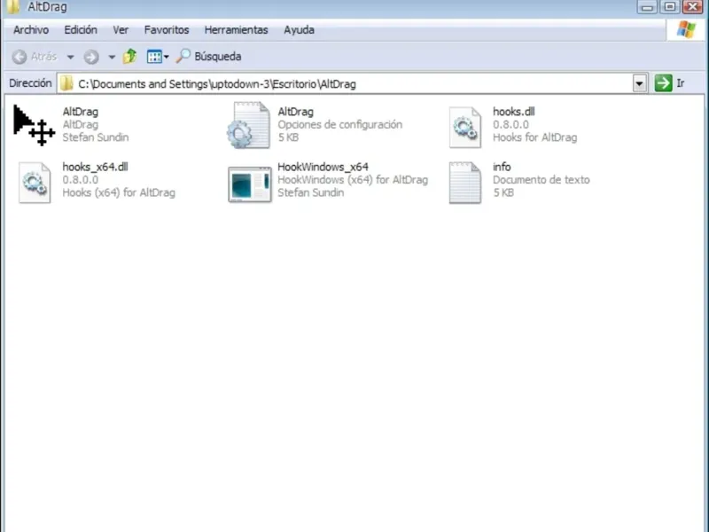Select the HookWindows_x64 executable icon
Viewport: 709px width, 532px height.
[250, 184]
